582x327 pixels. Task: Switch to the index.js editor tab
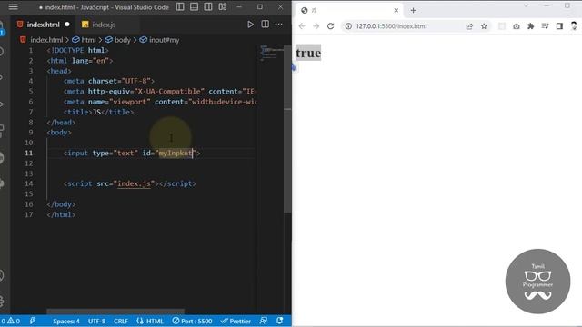[104, 25]
